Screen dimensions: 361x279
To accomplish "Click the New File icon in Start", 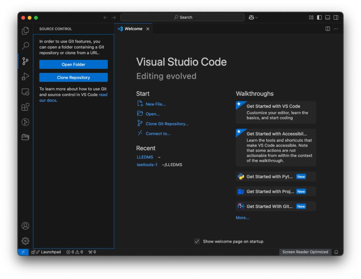I will click(x=140, y=104).
